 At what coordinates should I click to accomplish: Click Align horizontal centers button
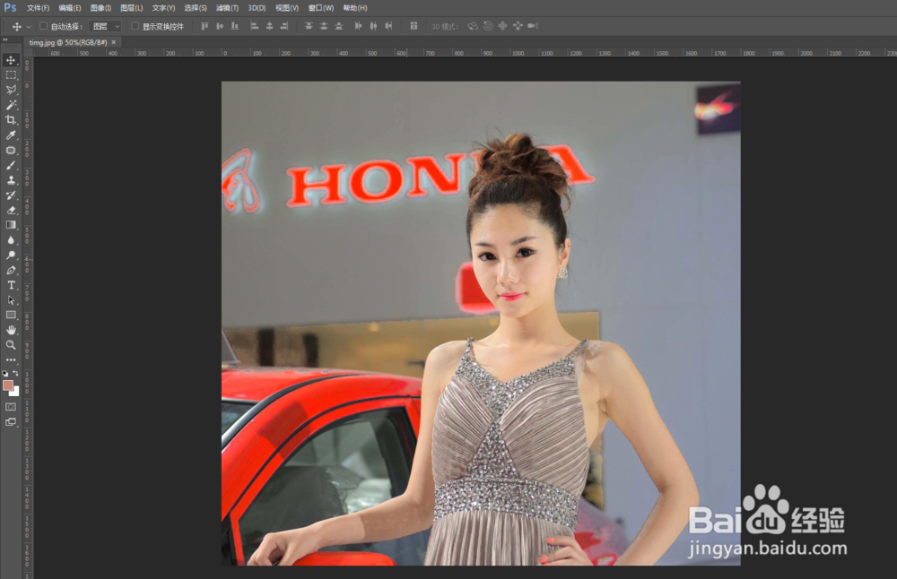point(269,26)
